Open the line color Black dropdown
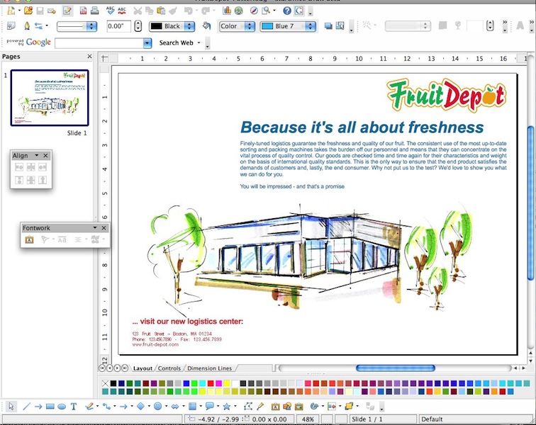The width and height of the screenshot is (536, 425). point(189,26)
